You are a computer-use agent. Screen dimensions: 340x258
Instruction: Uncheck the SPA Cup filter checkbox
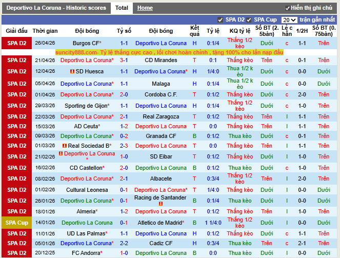coord(249,20)
